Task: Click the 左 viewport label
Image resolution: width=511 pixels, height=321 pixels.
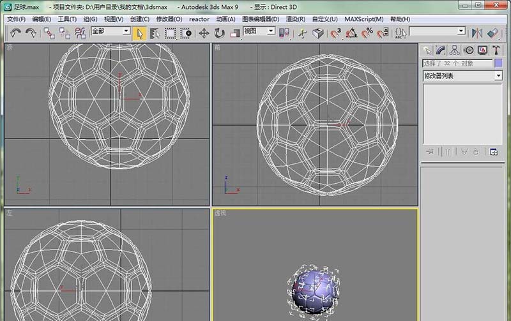Action: tap(10, 213)
